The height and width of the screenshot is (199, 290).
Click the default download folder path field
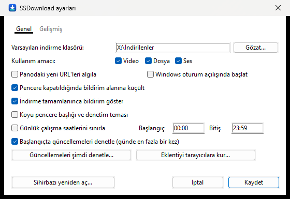click(x=173, y=48)
